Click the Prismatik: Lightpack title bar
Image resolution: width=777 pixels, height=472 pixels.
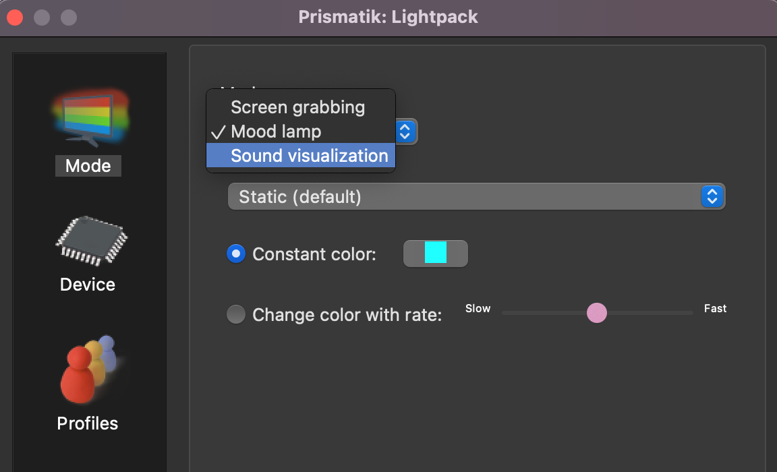[x=388, y=17]
